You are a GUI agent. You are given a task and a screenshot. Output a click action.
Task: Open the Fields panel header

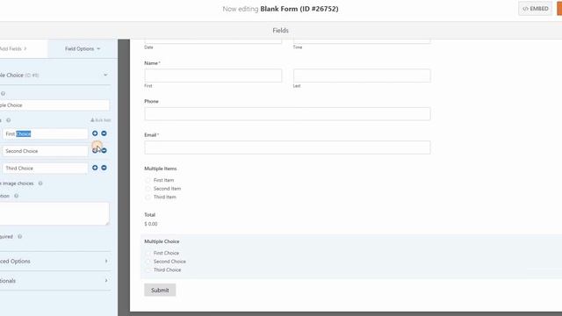click(x=281, y=31)
